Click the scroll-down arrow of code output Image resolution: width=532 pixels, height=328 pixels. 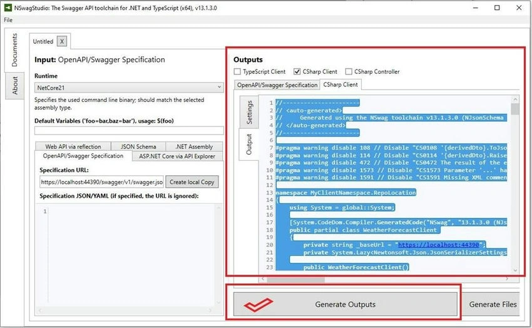coord(515,270)
